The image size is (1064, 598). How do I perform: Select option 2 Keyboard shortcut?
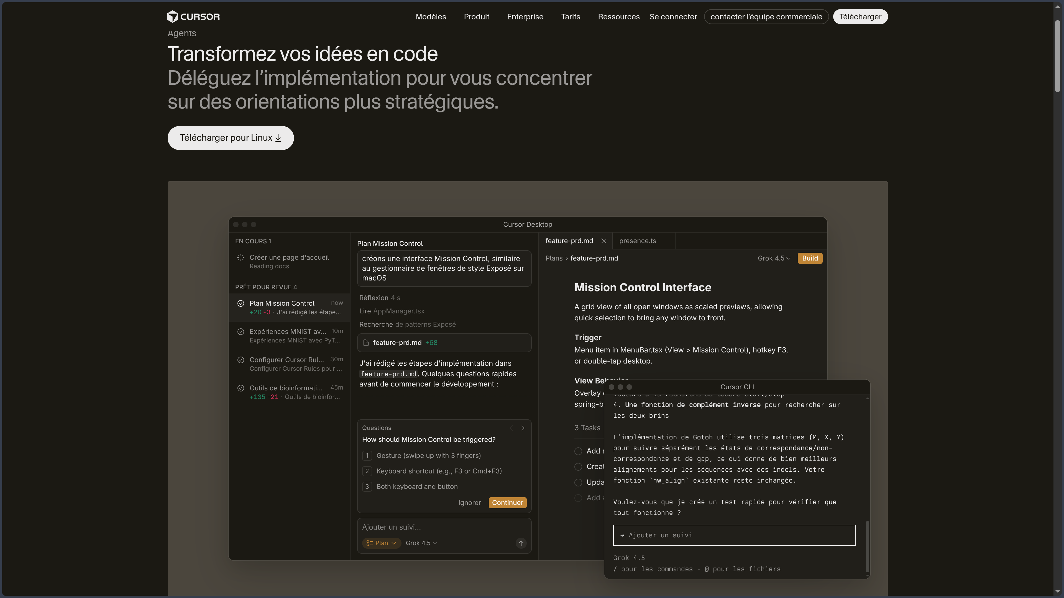(x=432, y=471)
